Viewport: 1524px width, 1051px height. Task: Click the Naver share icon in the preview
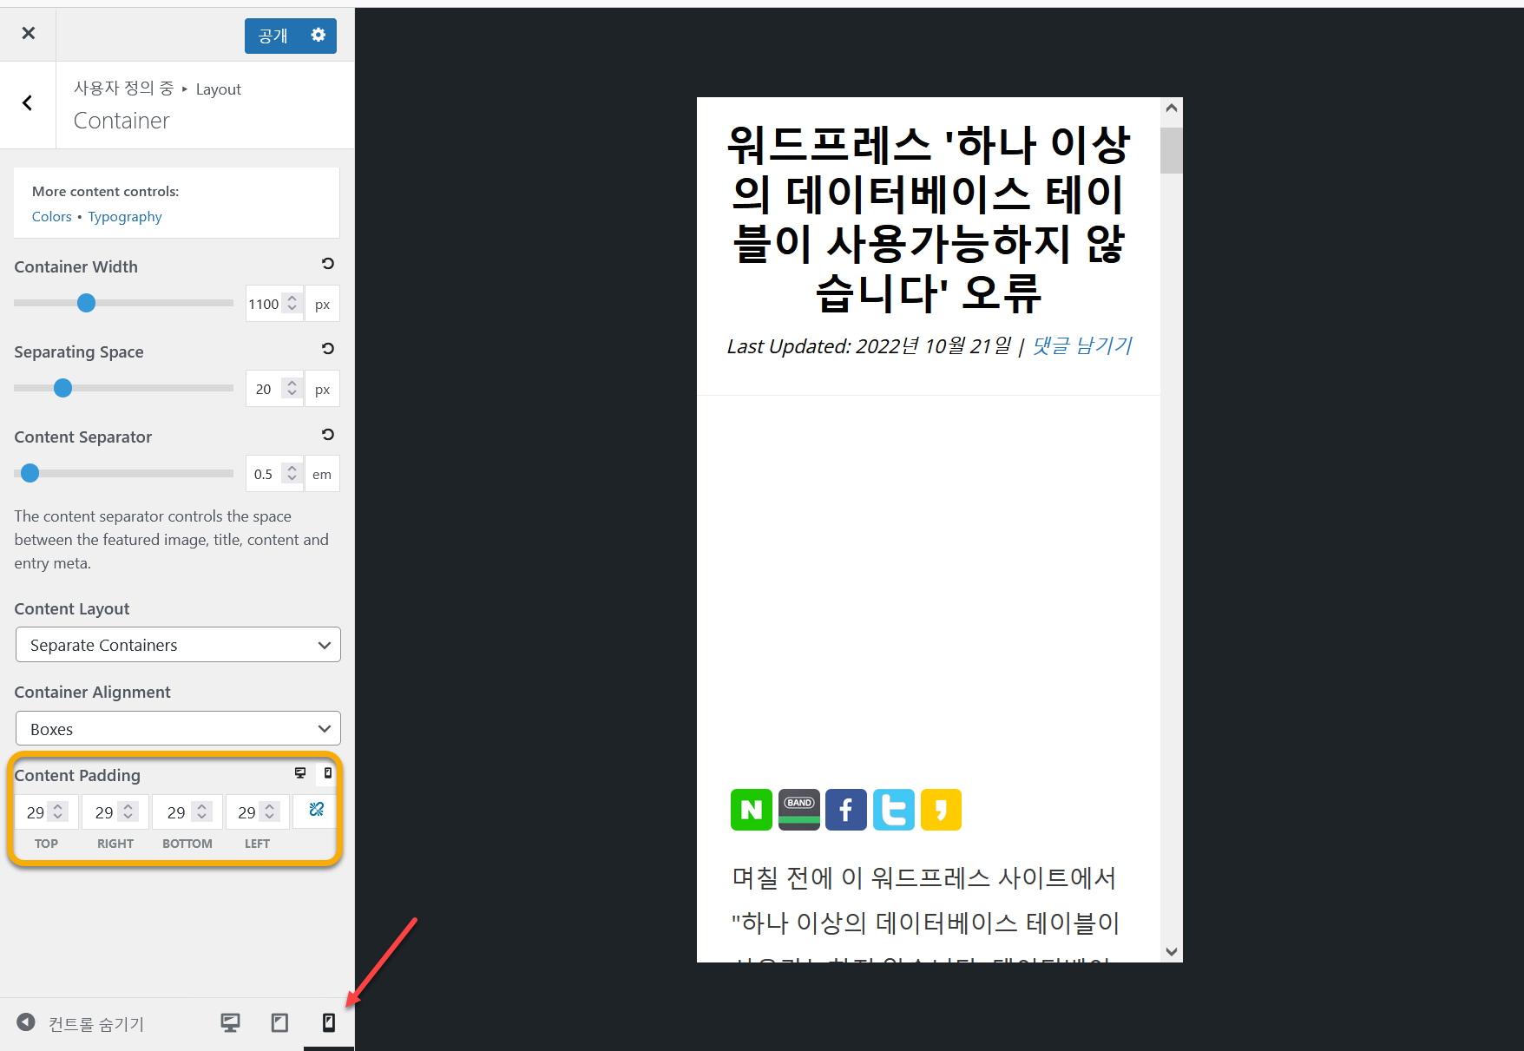point(751,809)
